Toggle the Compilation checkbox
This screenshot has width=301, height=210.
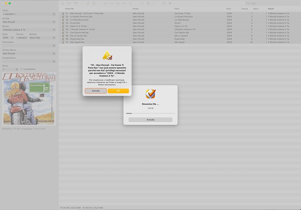tap(21, 69)
